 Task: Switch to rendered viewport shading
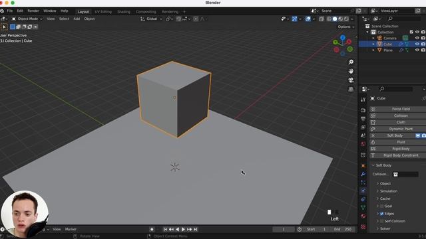pyautogui.click(x=346, y=19)
